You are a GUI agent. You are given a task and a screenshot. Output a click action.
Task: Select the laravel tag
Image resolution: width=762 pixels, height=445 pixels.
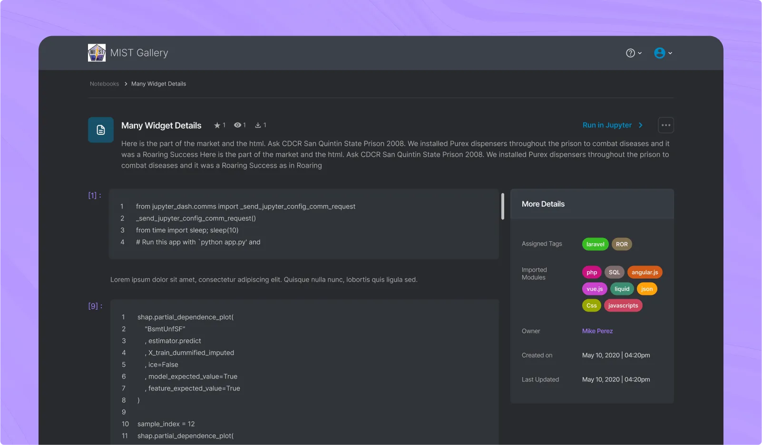point(595,244)
